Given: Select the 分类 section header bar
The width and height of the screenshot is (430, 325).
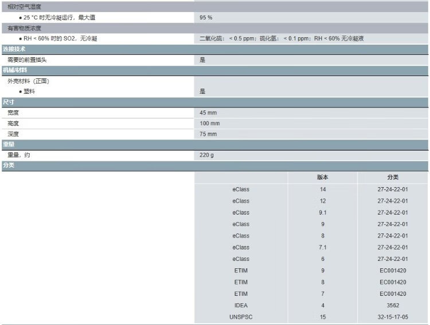Looking at the screenshot, I should [x=9, y=165].
